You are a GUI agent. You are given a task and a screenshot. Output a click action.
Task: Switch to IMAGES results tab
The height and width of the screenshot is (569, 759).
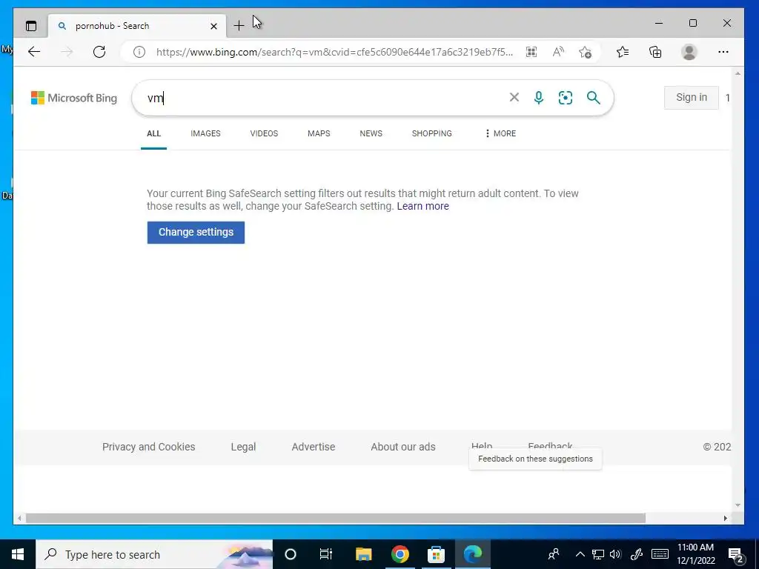[205, 133]
